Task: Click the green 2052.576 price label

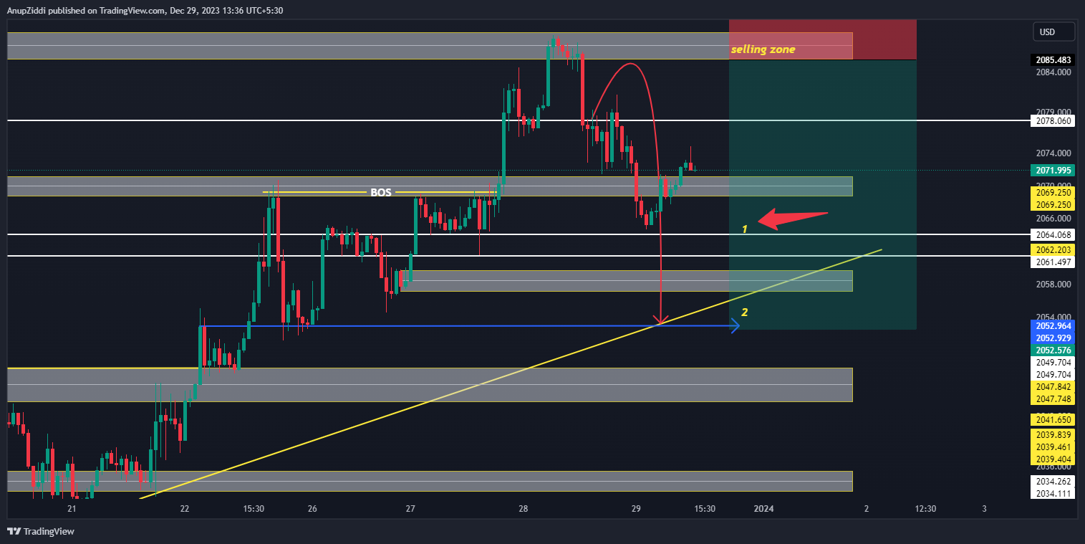Action: [x=1053, y=350]
